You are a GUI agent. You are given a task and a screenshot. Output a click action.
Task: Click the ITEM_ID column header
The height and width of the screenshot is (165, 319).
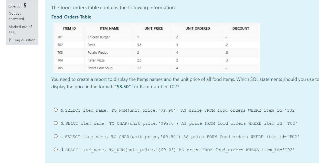pos(69,28)
